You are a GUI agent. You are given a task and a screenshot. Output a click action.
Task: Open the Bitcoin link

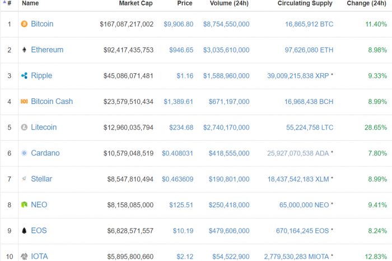(x=42, y=24)
